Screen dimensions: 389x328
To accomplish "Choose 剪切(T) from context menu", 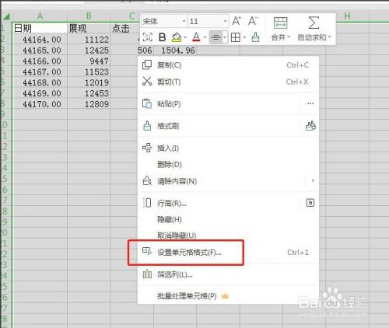I will pyautogui.click(x=228, y=82).
